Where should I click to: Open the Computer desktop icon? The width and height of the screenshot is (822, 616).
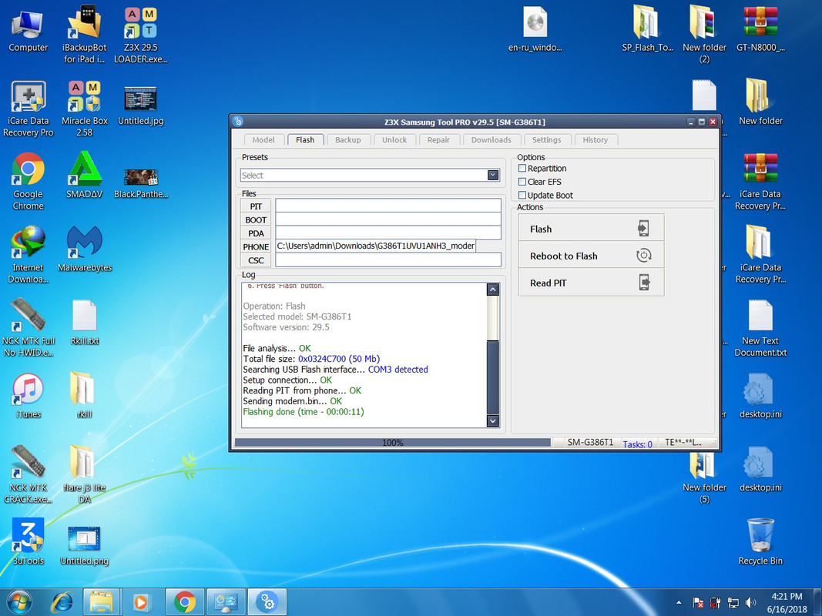28,30
